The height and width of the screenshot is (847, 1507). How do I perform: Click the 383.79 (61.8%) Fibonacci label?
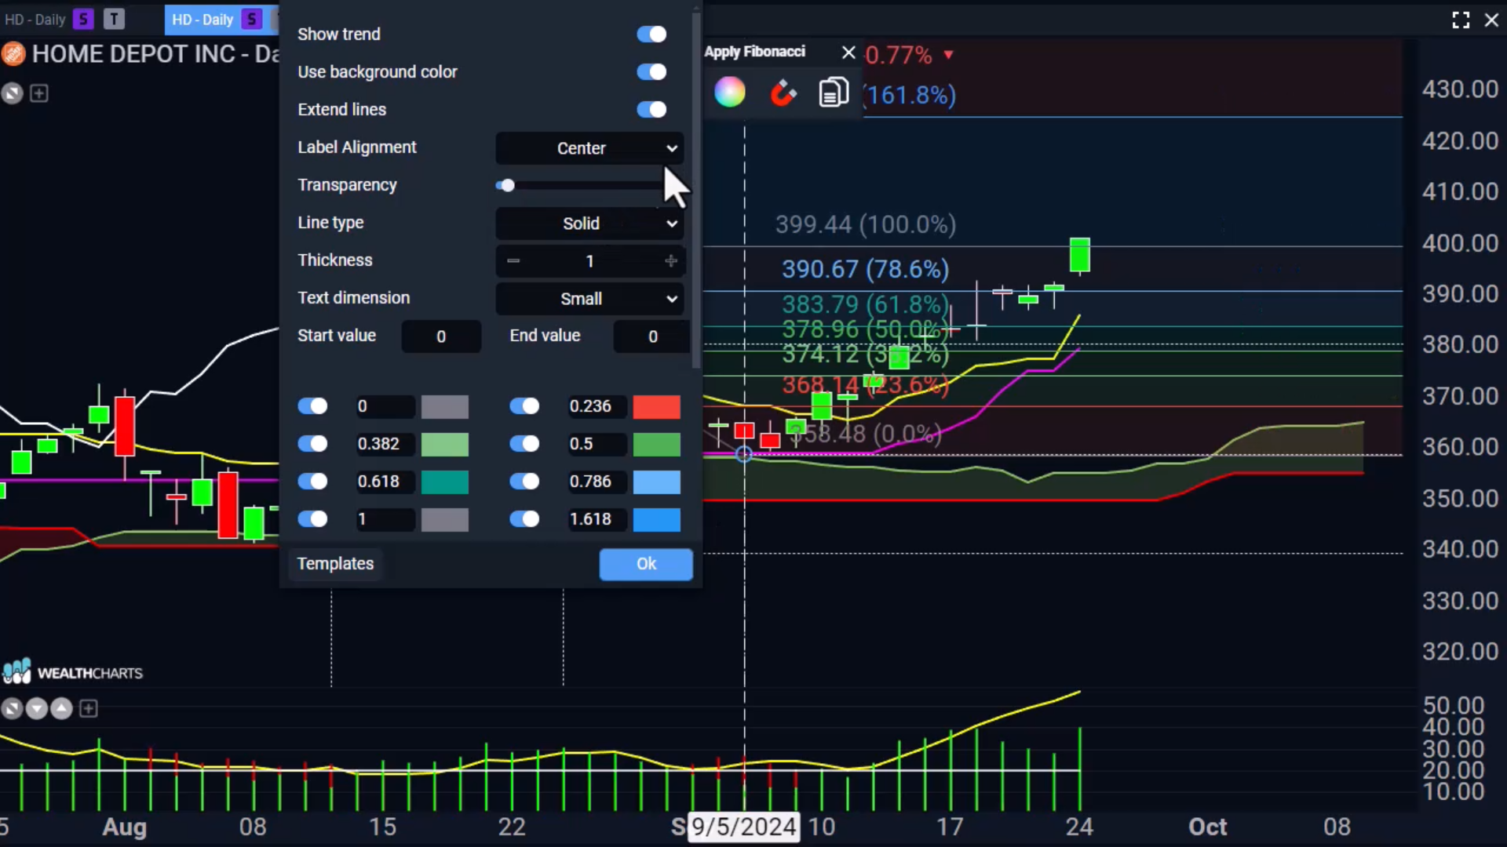tap(866, 304)
